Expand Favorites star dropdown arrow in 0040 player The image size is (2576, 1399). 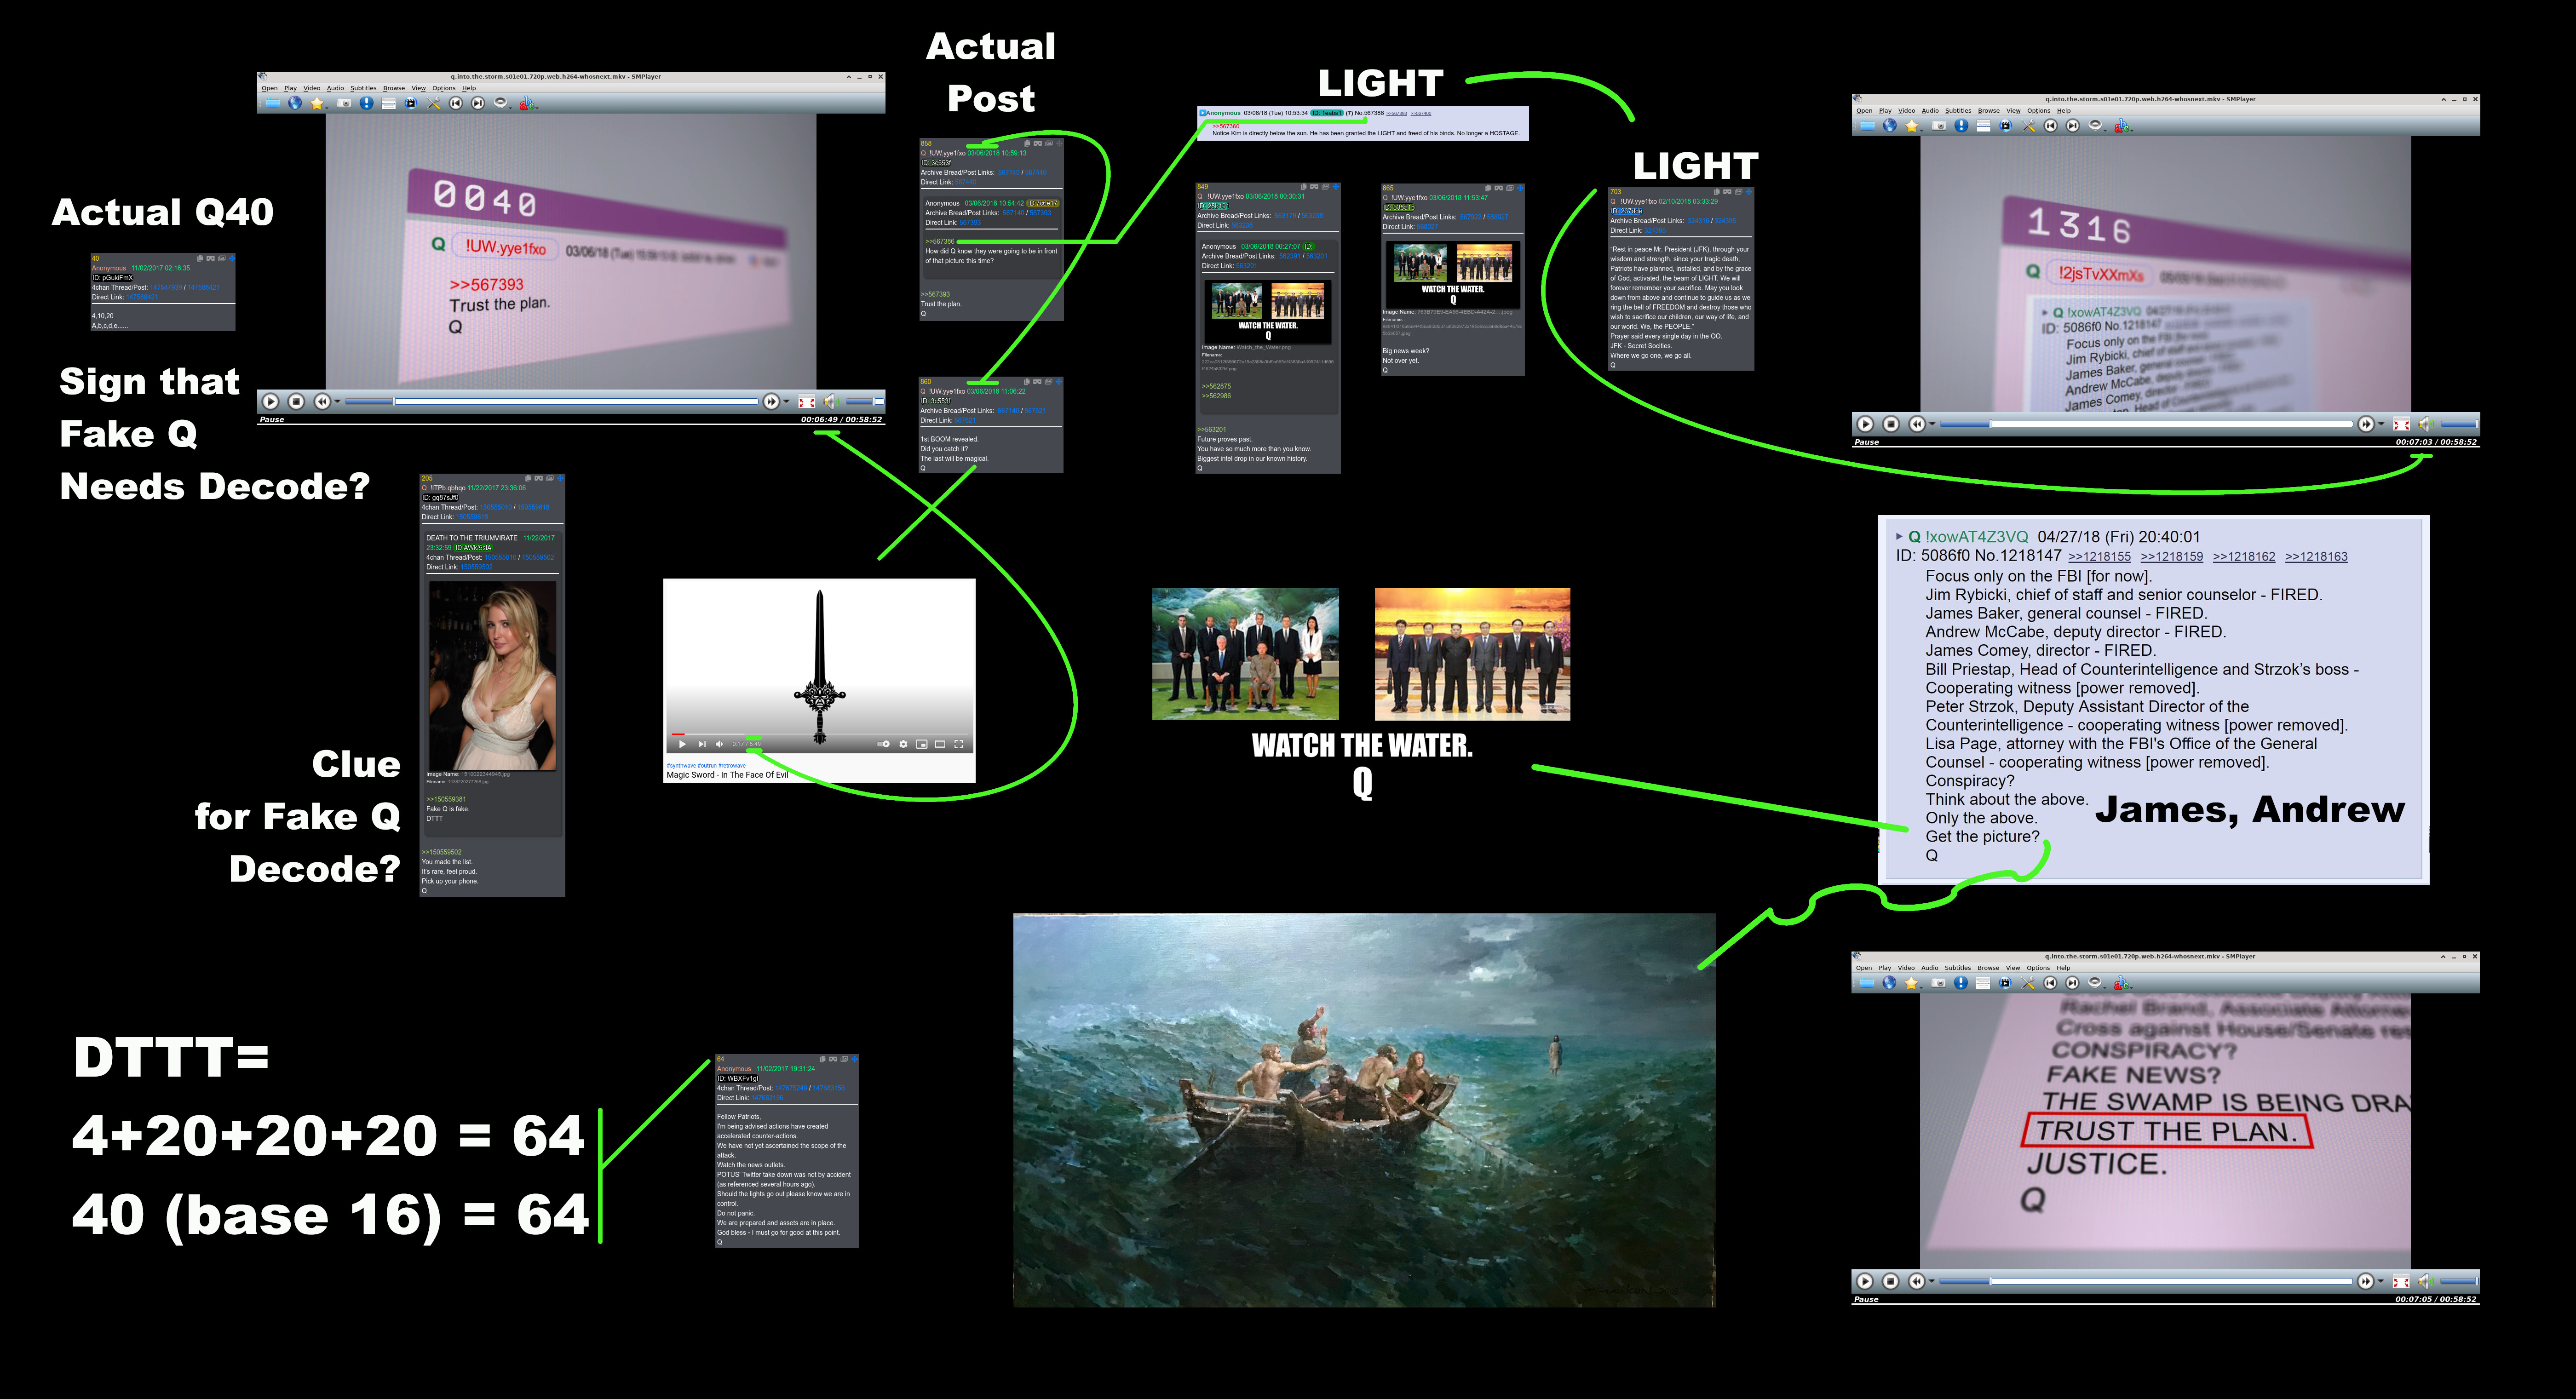tap(327, 108)
